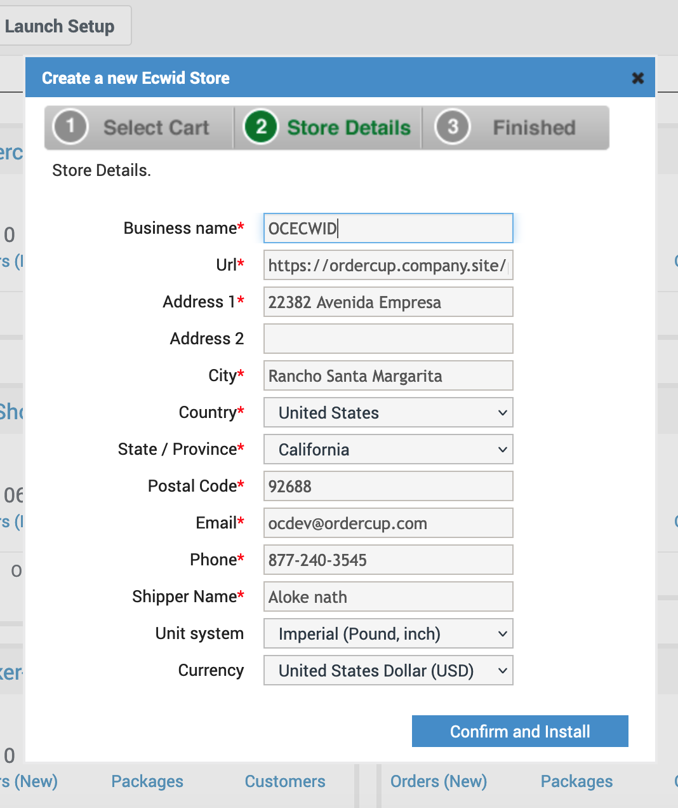This screenshot has width=678, height=808.
Task: Open the Orders (New) link in background
Action: (439, 781)
